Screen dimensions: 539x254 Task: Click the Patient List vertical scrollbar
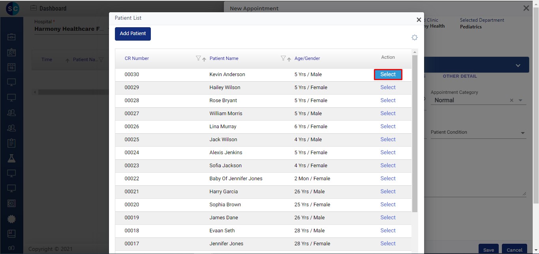click(415, 134)
